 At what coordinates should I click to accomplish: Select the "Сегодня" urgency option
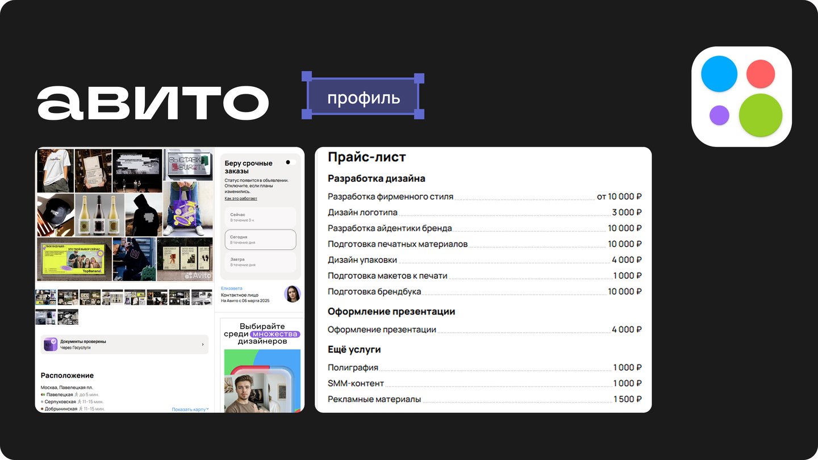[x=260, y=240]
